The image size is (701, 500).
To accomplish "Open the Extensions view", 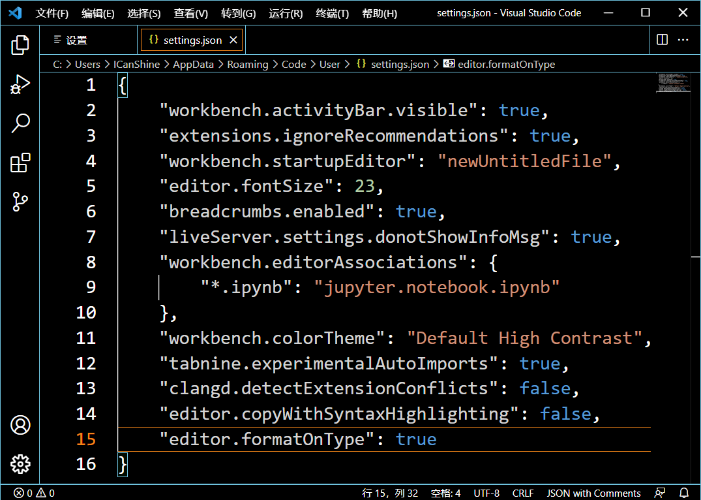I will point(20,163).
